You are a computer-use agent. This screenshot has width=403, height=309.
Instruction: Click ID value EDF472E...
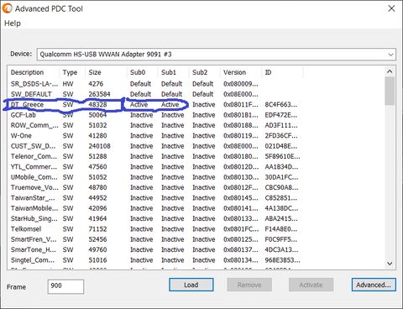pos(281,115)
